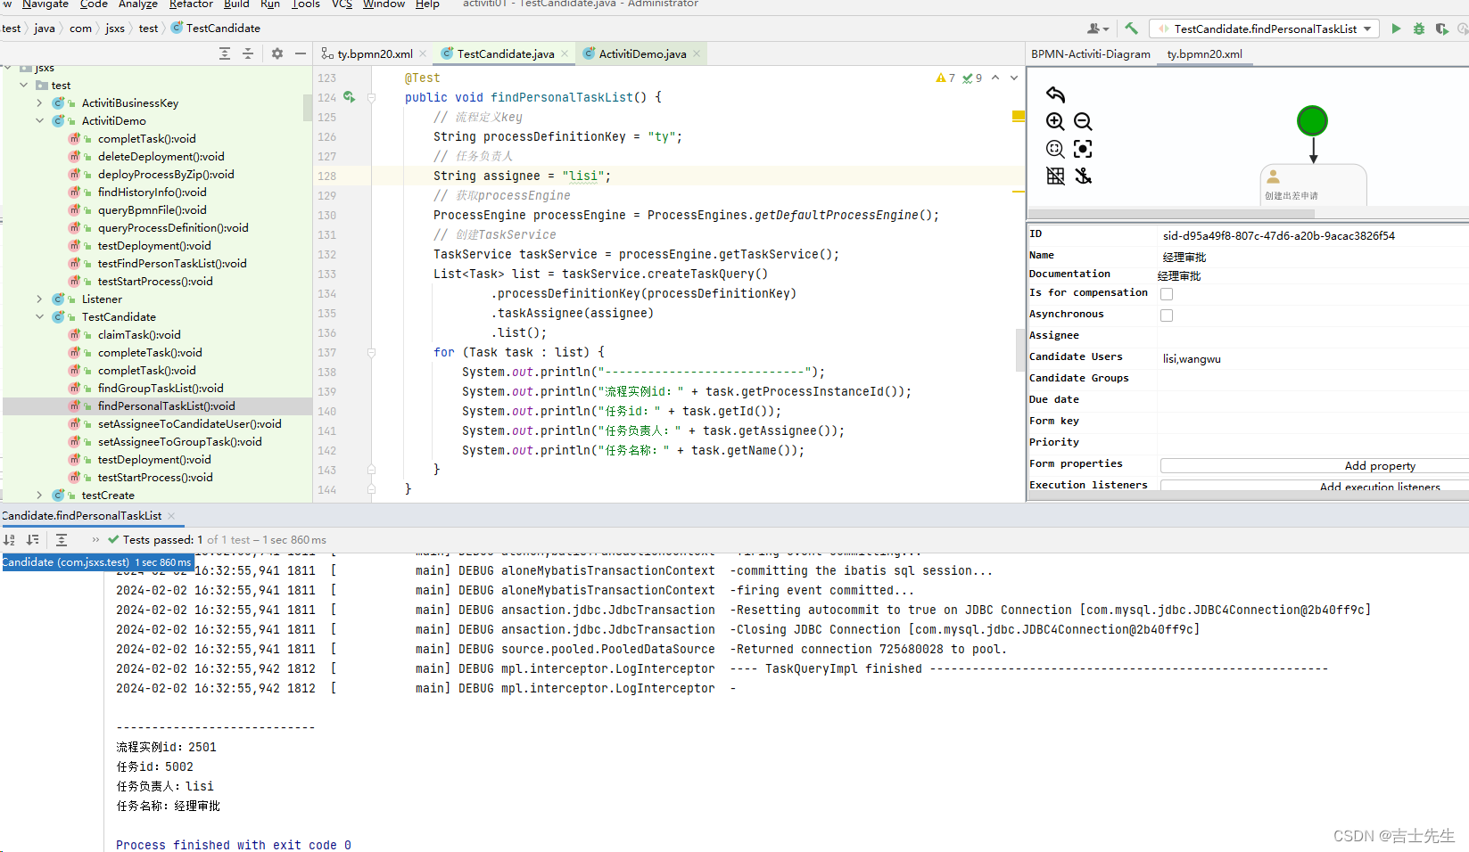Image resolution: width=1469 pixels, height=852 pixels.
Task: Select Candidate (com.jsxs.test) test result
Action: [x=96, y=562]
